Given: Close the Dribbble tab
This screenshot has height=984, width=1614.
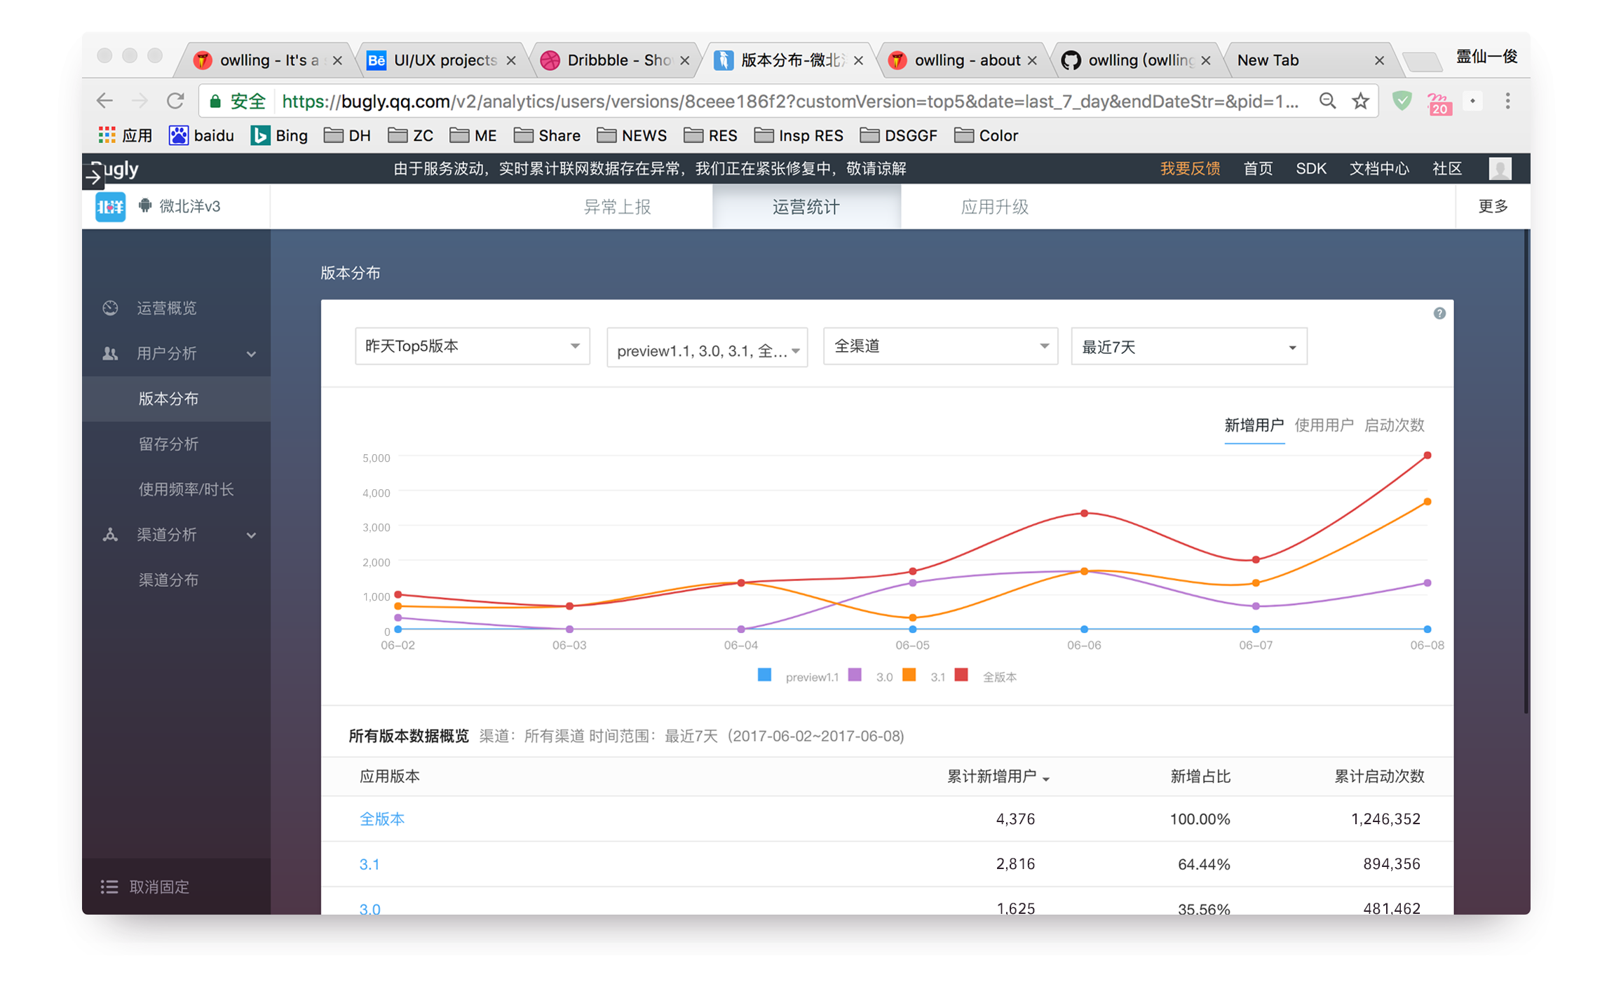Looking at the screenshot, I should pyautogui.click(x=684, y=60).
